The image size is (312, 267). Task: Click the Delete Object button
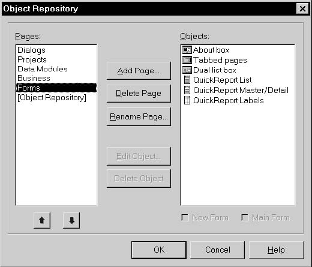[139, 178]
